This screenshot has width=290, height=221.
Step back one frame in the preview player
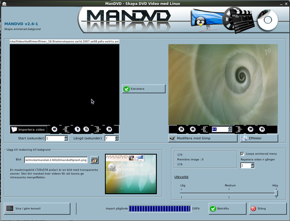(x=193, y=129)
